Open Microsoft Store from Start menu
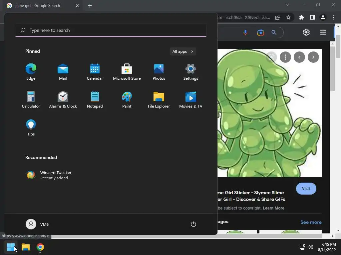Image resolution: width=341 pixels, height=255 pixels. coord(127,72)
